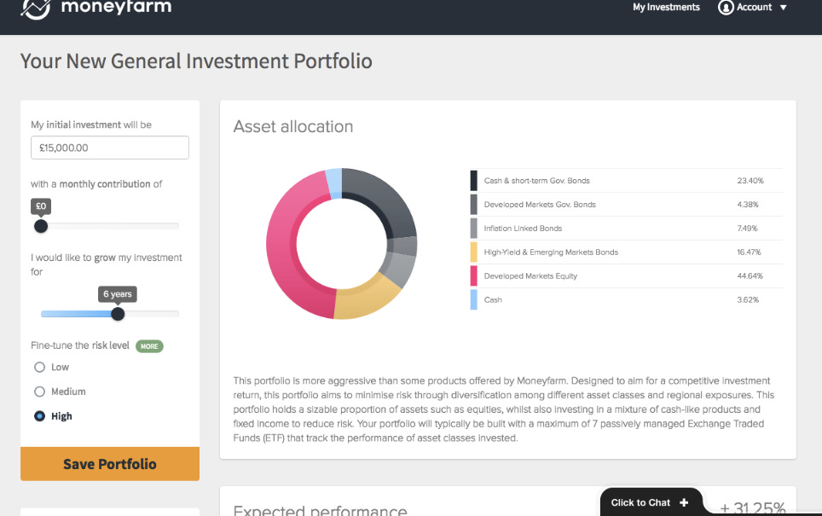Click the Asset allocation heading
Image resolution: width=822 pixels, height=516 pixels.
293,126
